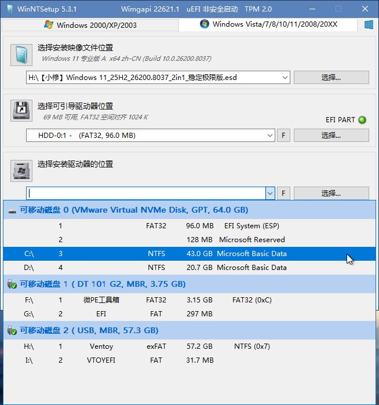Click 可移动磁盘 1 DT 101 G2 header

189,284
